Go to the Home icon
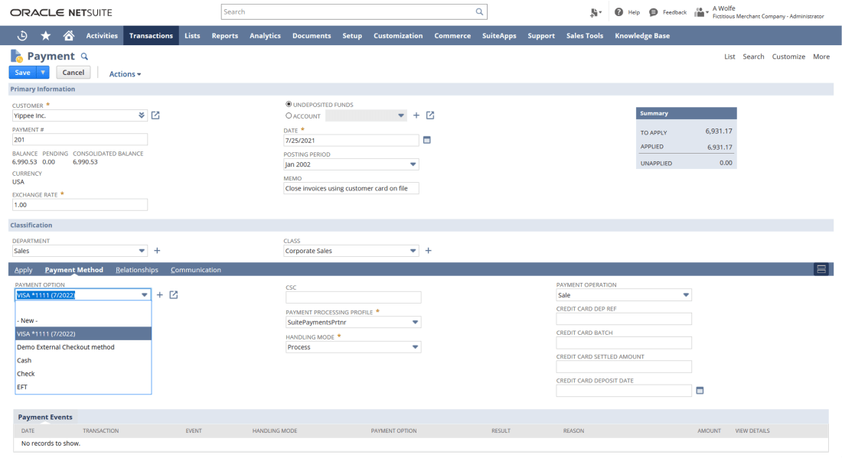 click(69, 36)
